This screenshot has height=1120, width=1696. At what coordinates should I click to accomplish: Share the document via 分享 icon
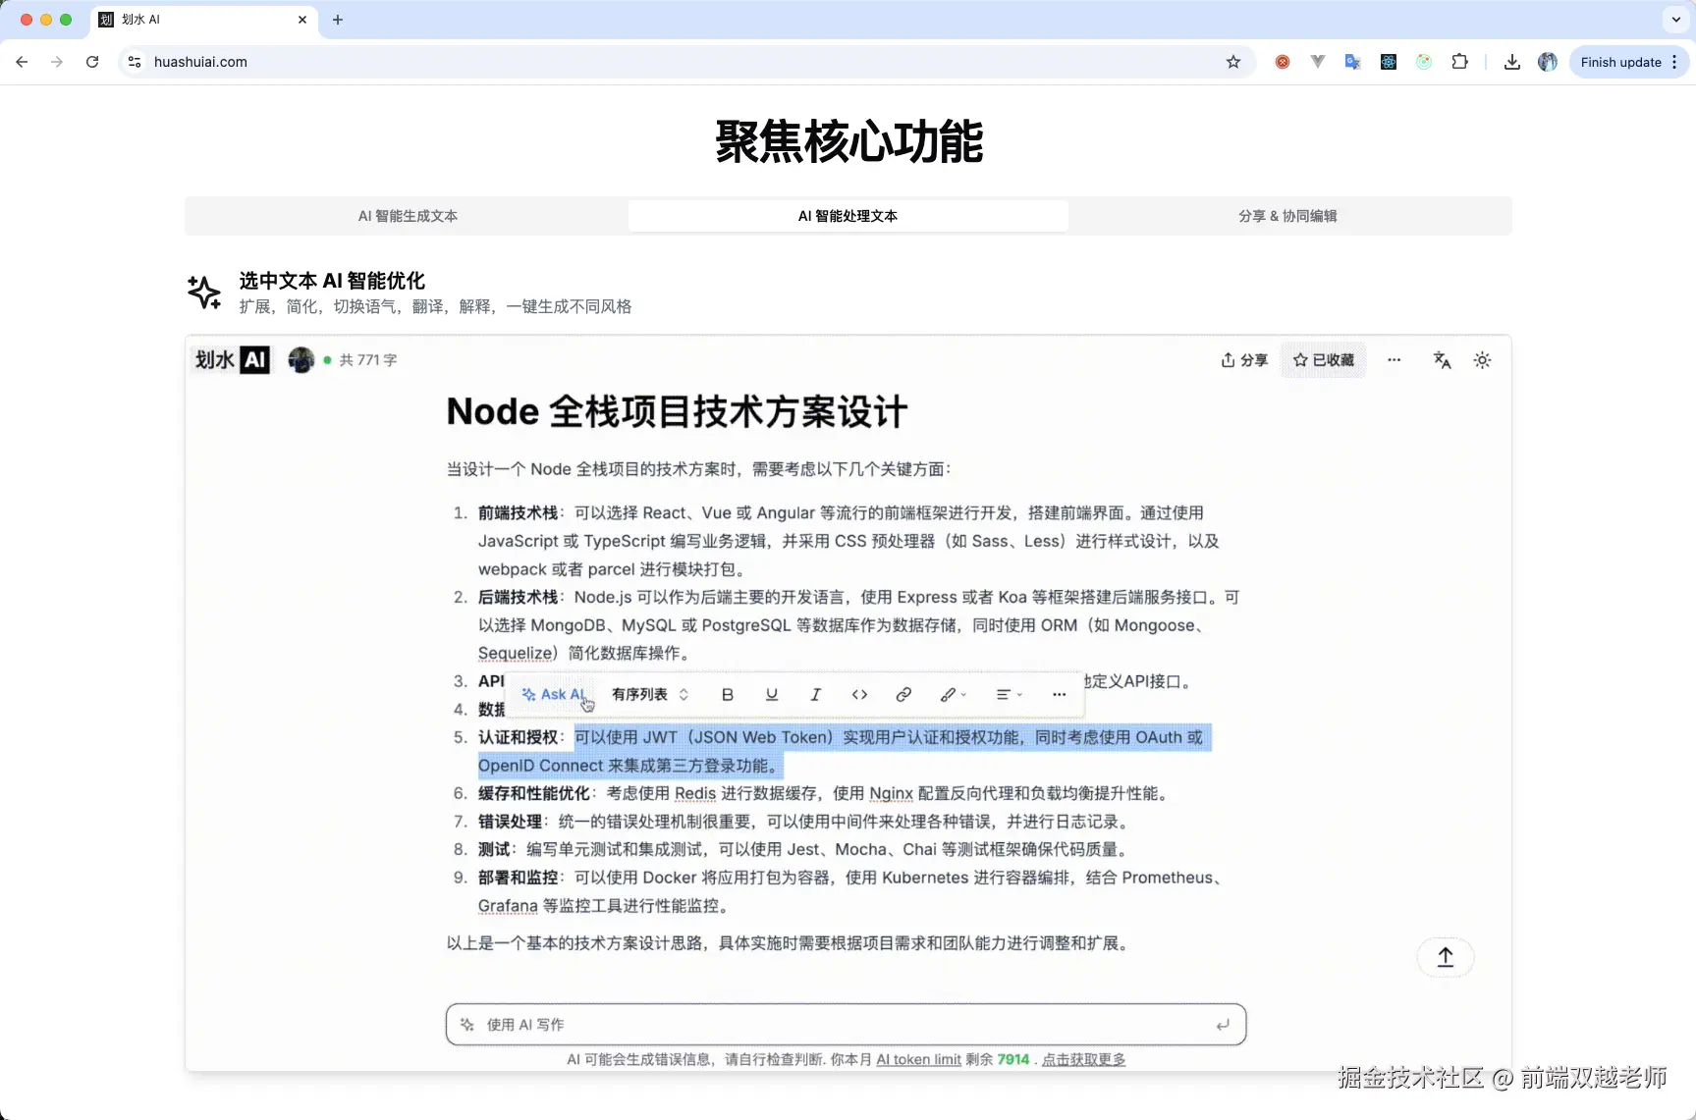(x=1243, y=359)
